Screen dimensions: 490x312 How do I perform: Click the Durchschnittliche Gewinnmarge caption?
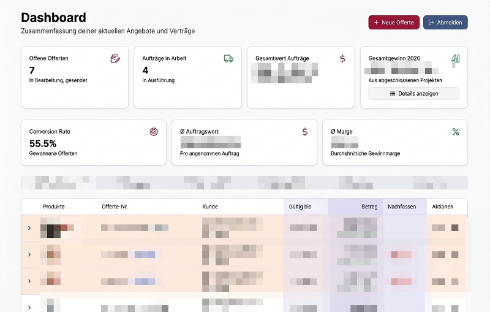click(x=365, y=153)
